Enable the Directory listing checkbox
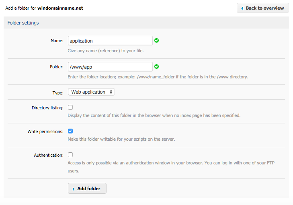293x205 pixels. 70,107
